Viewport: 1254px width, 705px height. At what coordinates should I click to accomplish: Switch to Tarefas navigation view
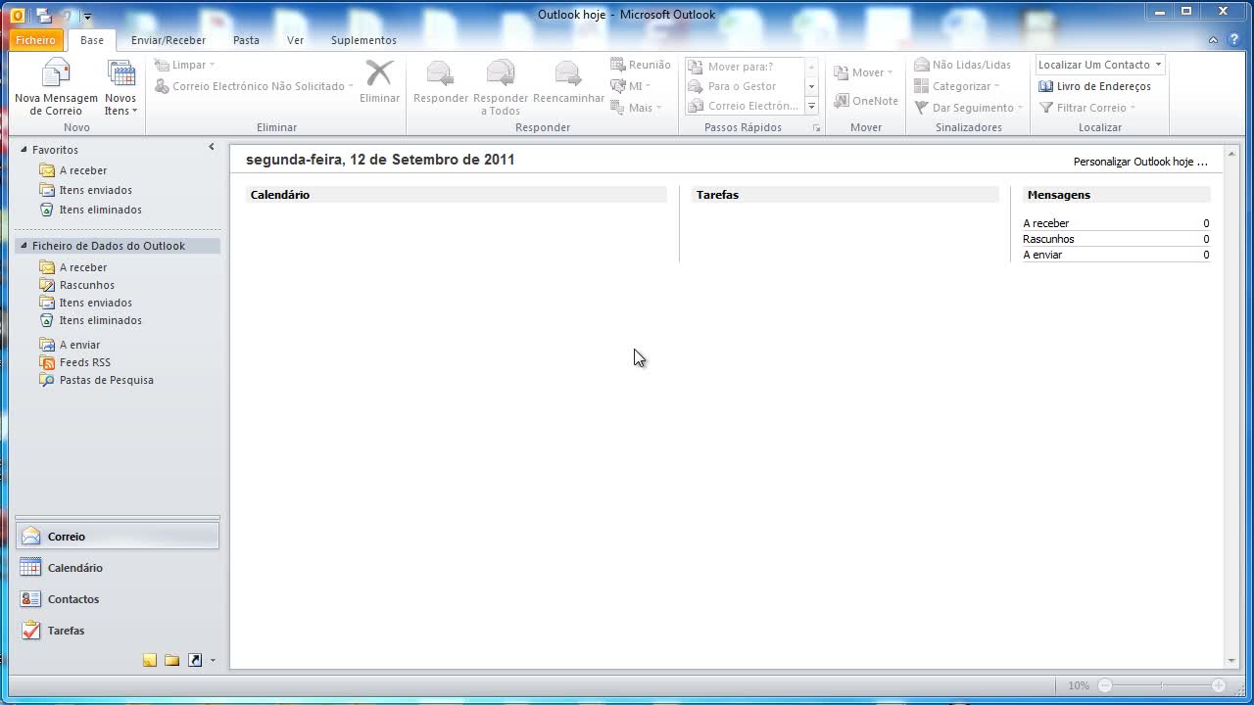[x=118, y=631]
